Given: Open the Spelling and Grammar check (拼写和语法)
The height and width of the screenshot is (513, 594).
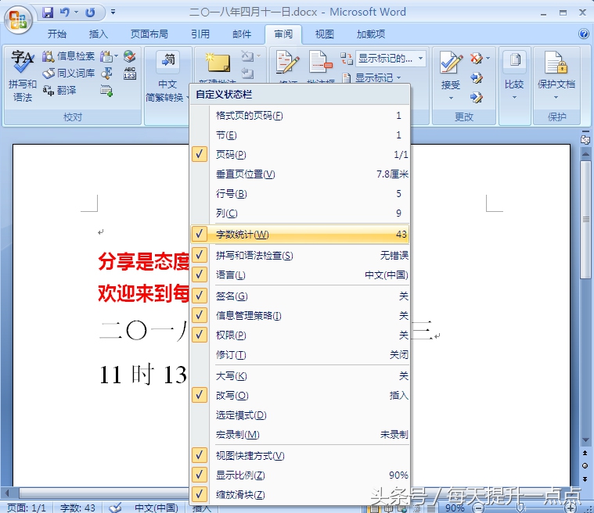Looking at the screenshot, I should pyautogui.click(x=23, y=75).
